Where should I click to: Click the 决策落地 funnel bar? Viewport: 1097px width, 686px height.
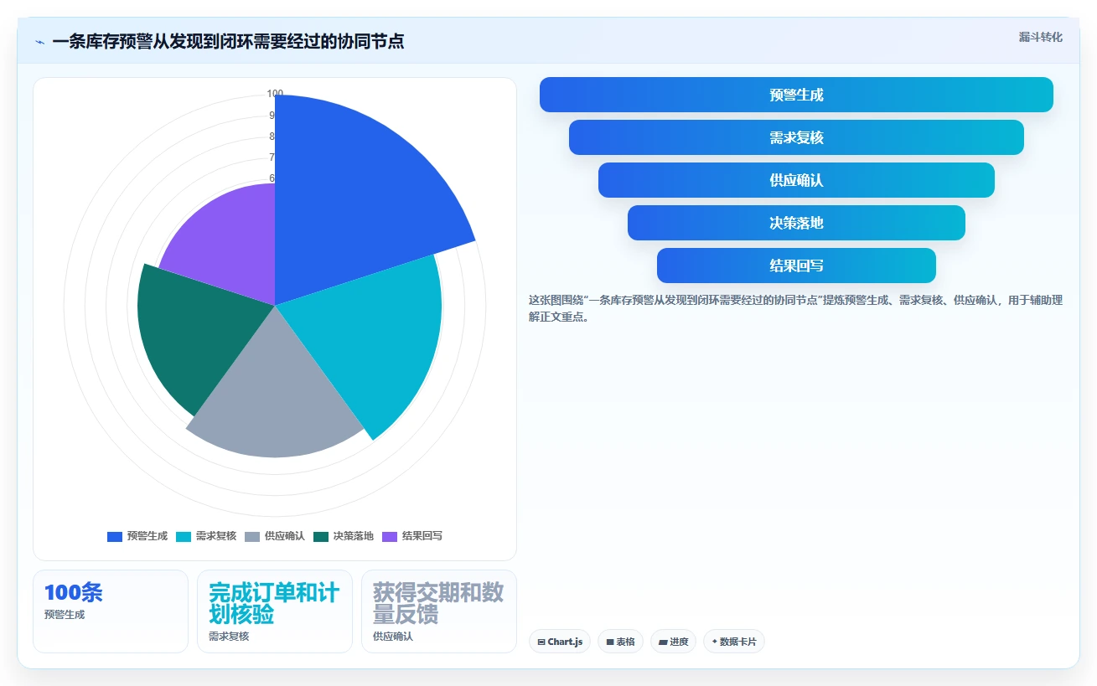[x=796, y=223]
